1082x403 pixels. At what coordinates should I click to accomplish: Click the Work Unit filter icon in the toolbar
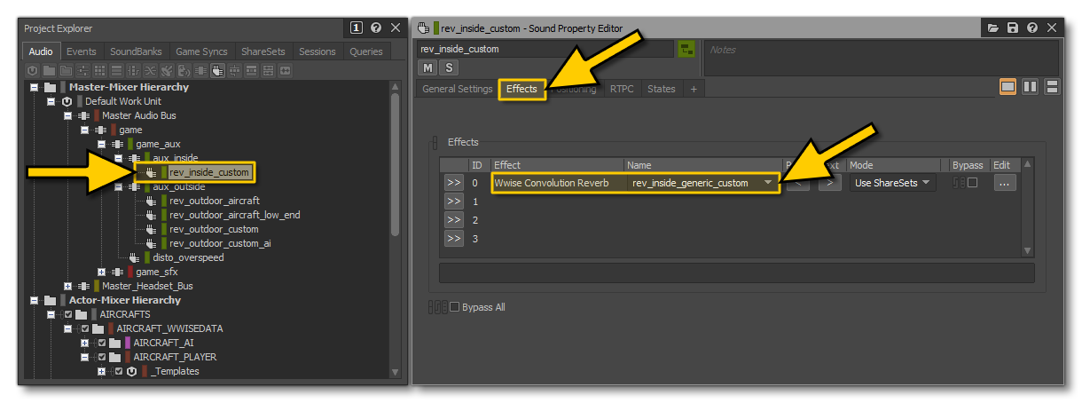tap(33, 70)
